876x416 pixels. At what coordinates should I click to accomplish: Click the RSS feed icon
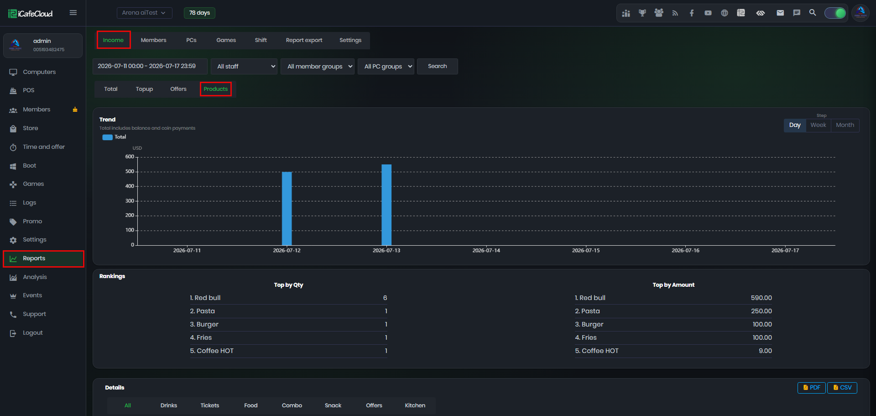675,13
